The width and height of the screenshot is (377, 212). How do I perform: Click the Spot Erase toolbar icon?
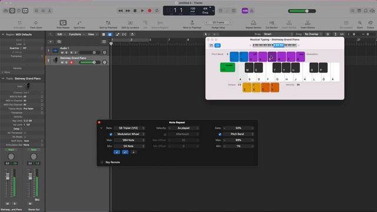pos(79,23)
